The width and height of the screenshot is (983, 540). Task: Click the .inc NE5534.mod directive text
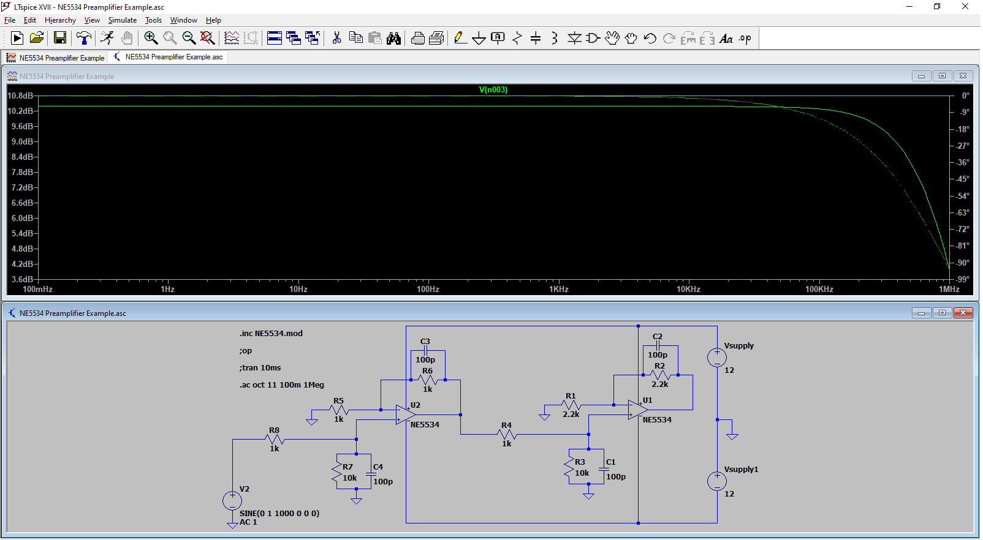[271, 334]
